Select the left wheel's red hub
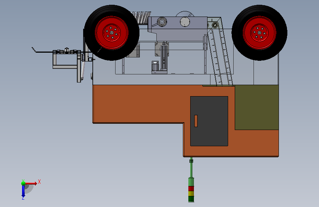319x207 pixels. [x=111, y=33]
